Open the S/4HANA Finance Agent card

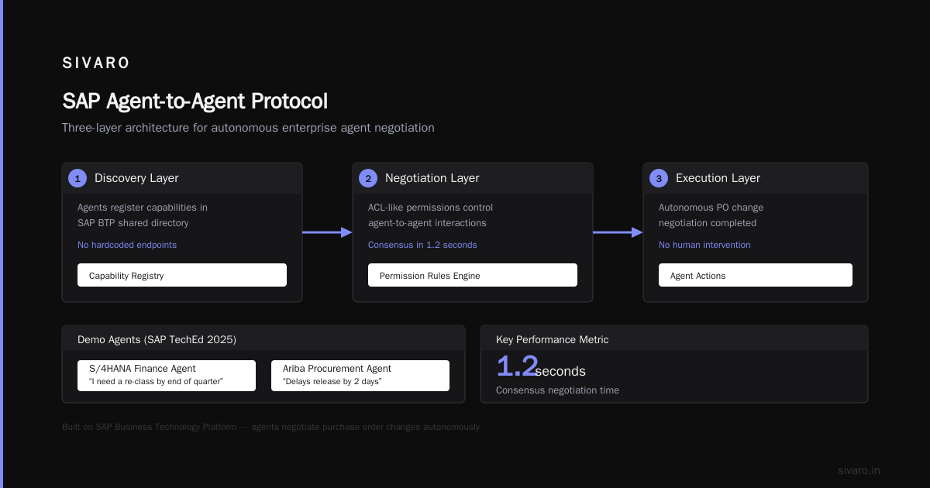(167, 376)
